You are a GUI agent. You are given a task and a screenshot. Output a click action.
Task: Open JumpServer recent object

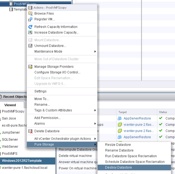[x=11, y=133]
